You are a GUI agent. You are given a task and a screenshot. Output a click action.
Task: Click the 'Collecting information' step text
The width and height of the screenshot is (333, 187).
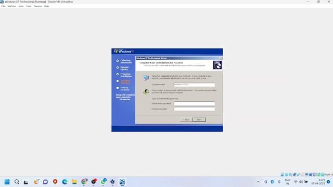pyautogui.click(x=126, y=61)
